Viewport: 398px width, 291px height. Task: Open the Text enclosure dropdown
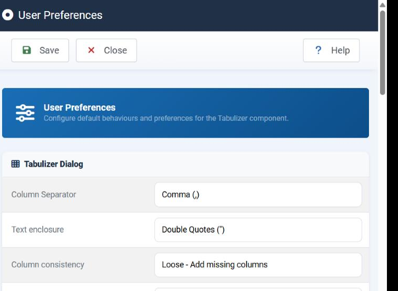pos(258,229)
